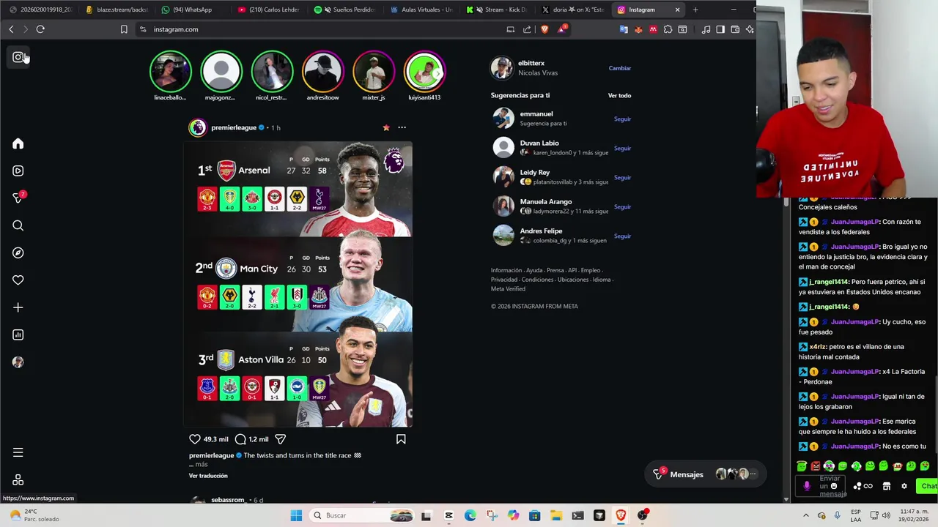
Task: Open Instagram home via the logo icon
Action: (18, 57)
